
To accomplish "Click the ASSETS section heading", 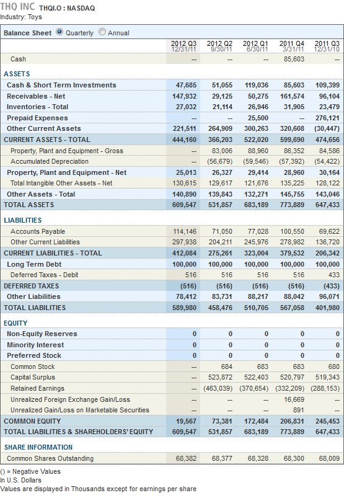I will point(17,74).
